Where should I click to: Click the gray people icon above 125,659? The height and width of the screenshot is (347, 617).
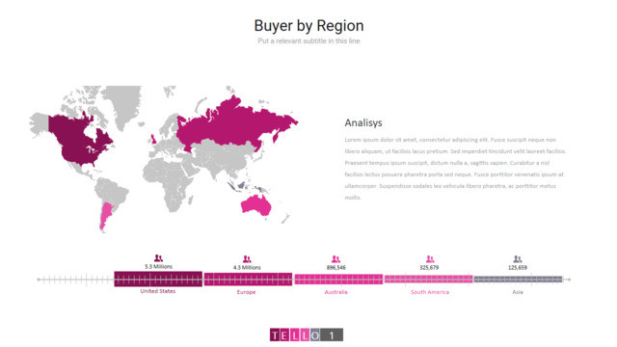click(x=518, y=259)
